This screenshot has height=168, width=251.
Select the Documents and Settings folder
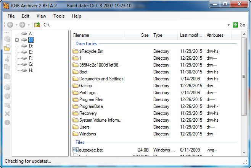(101, 79)
